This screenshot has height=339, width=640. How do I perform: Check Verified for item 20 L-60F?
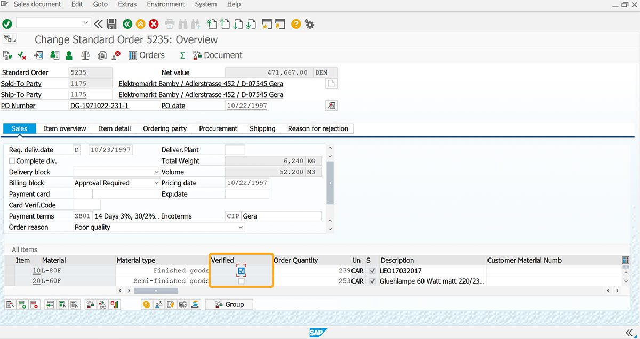coord(242,281)
